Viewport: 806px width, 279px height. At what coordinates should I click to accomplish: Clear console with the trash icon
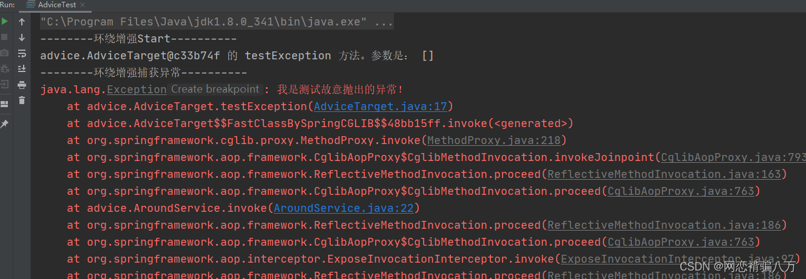point(22,100)
